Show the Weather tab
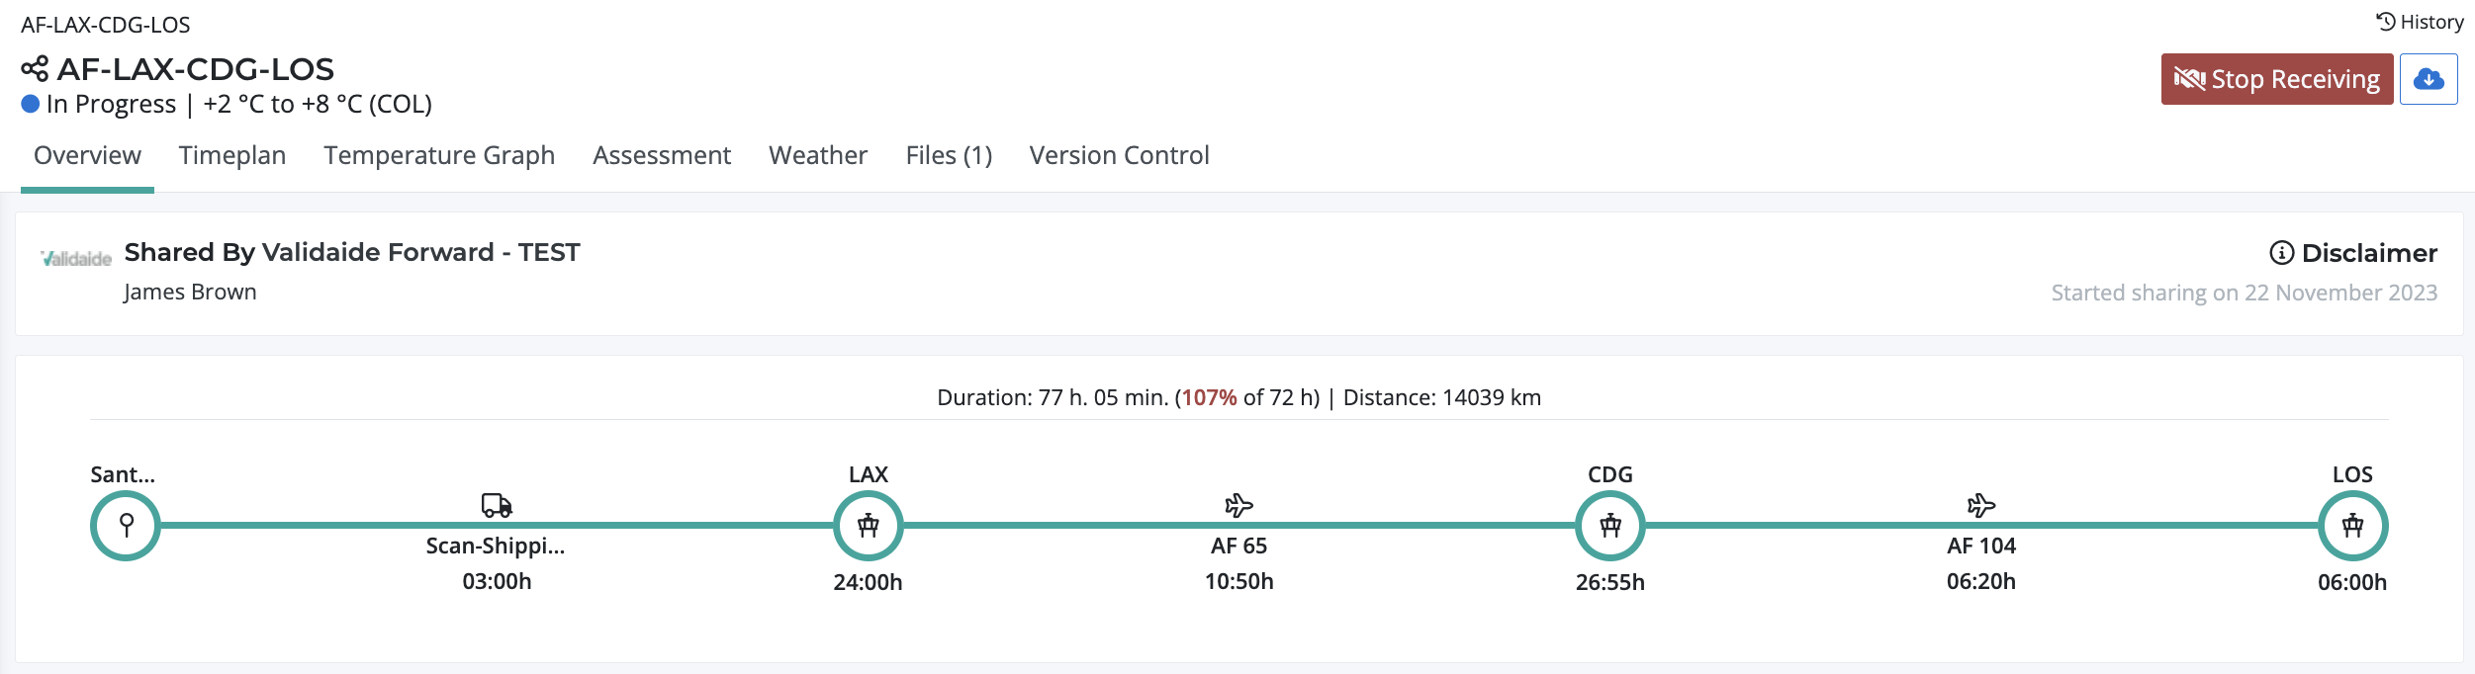 [x=818, y=155]
